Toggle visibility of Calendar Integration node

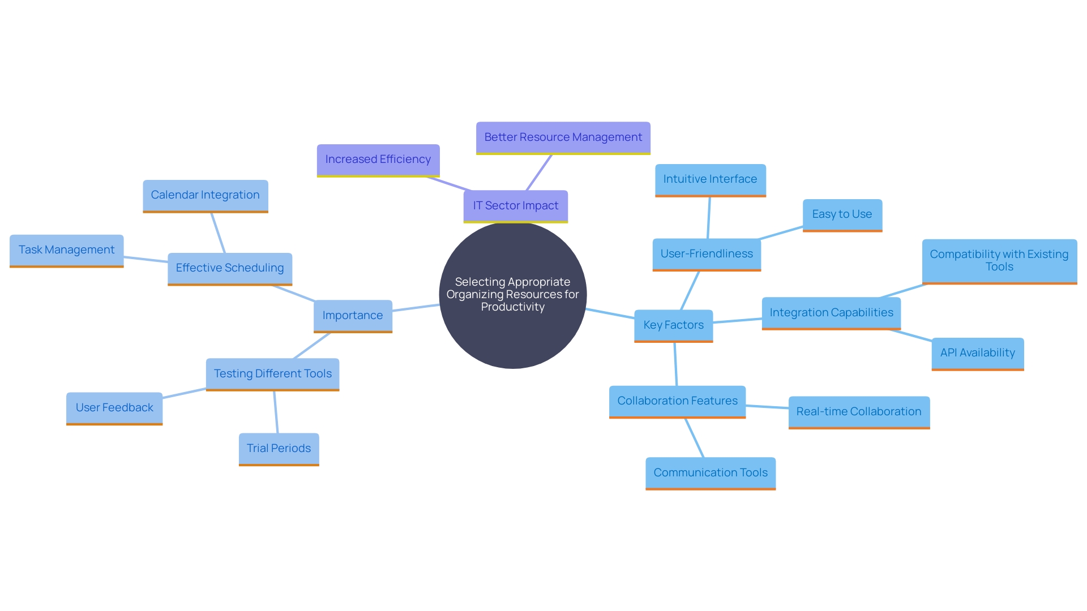click(207, 195)
